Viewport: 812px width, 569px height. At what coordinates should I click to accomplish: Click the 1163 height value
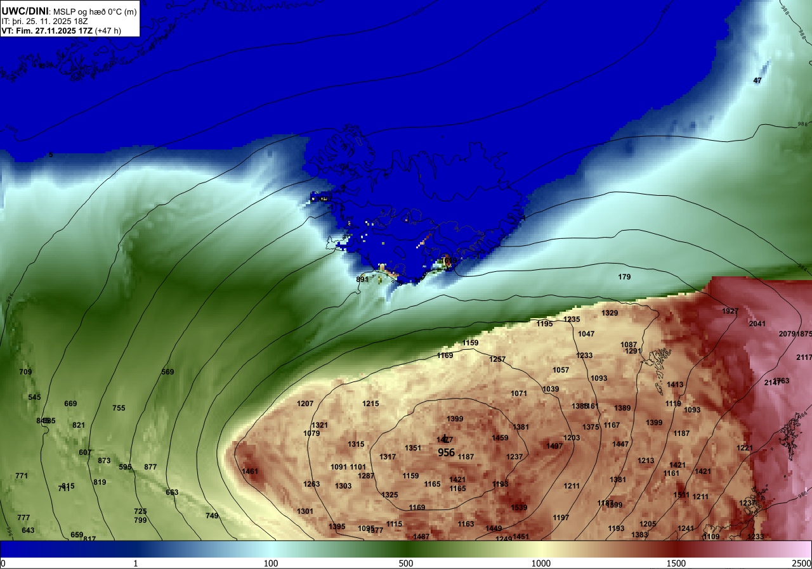coord(466,524)
